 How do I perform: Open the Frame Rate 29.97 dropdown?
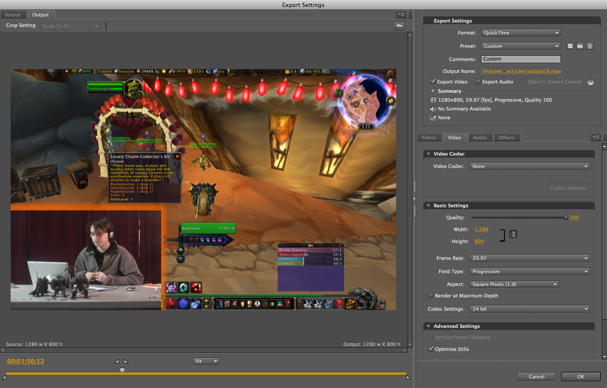[x=530, y=258]
